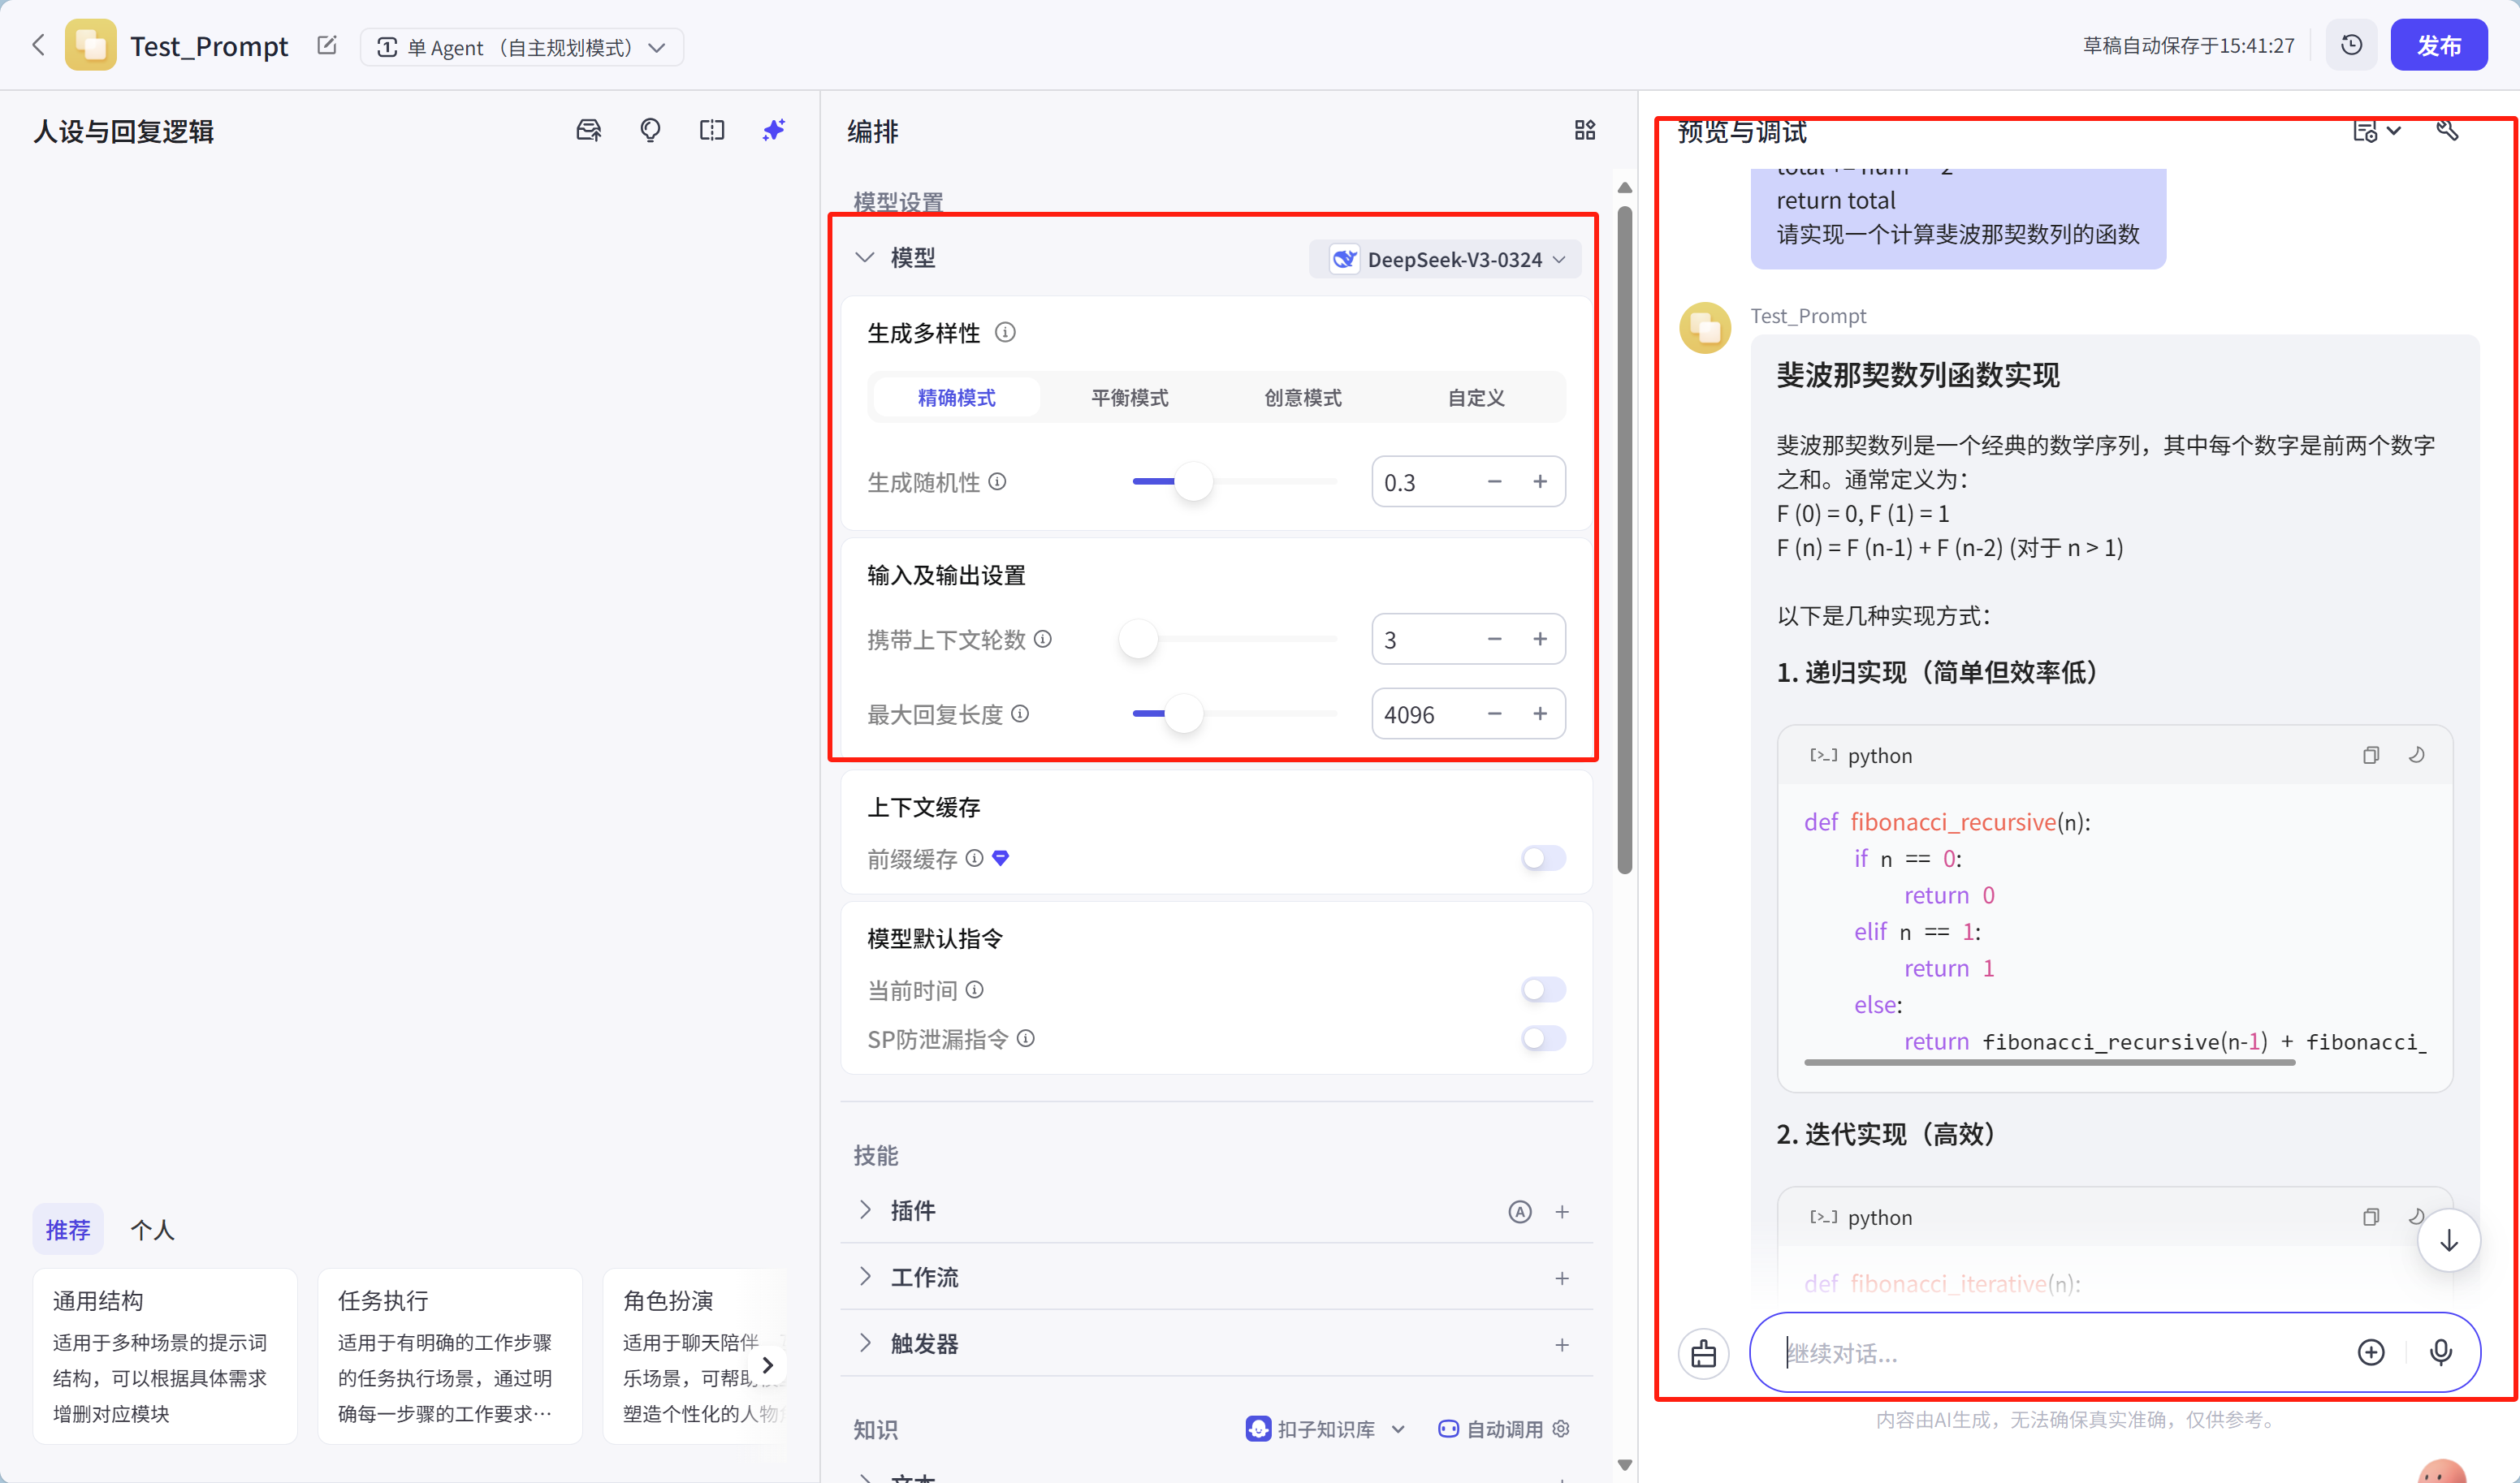Select 创意模式 diversity mode
2520x1483 pixels.
(x=1303, y=398)
